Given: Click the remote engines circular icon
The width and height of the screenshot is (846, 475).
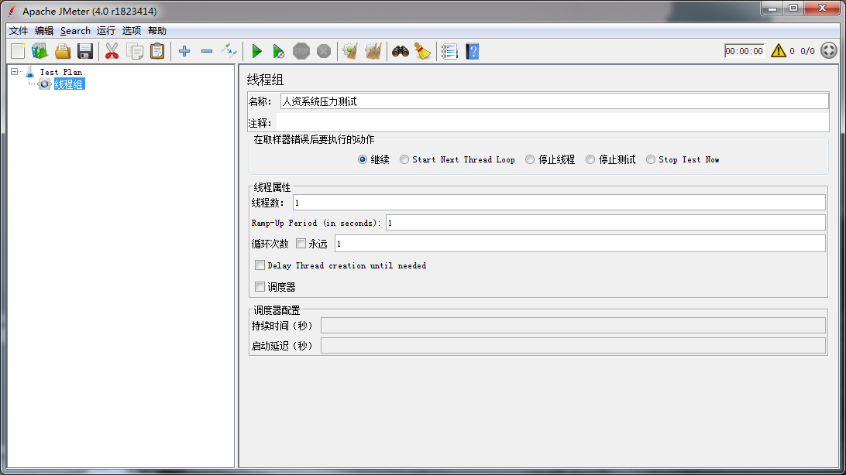Looking at the screenshot, I should [829, 50].
